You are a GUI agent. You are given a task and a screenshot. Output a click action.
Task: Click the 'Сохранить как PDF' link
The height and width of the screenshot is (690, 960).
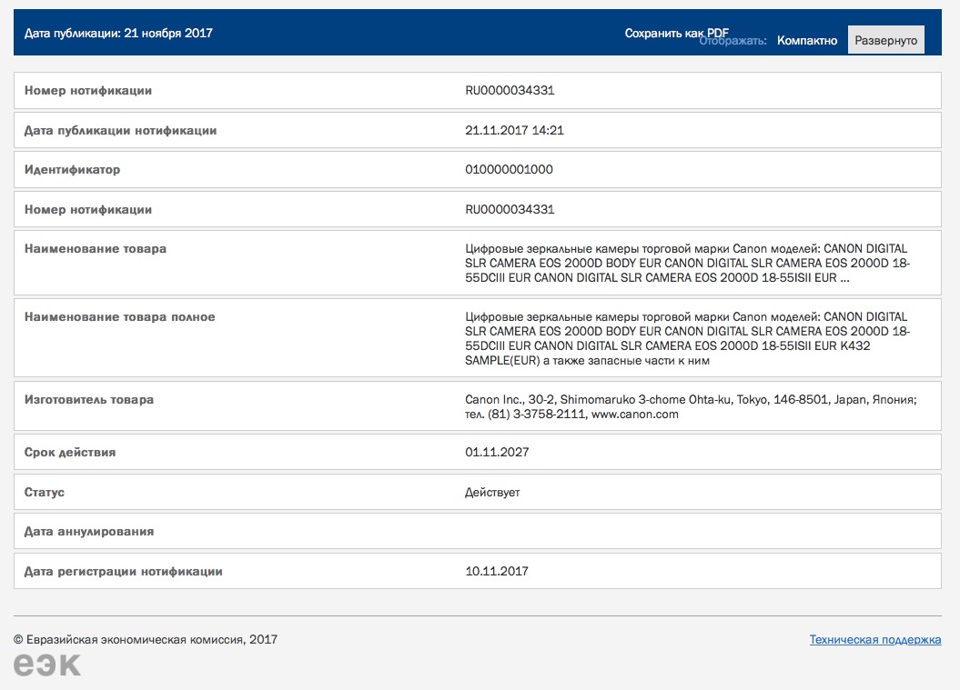(676, 33)
